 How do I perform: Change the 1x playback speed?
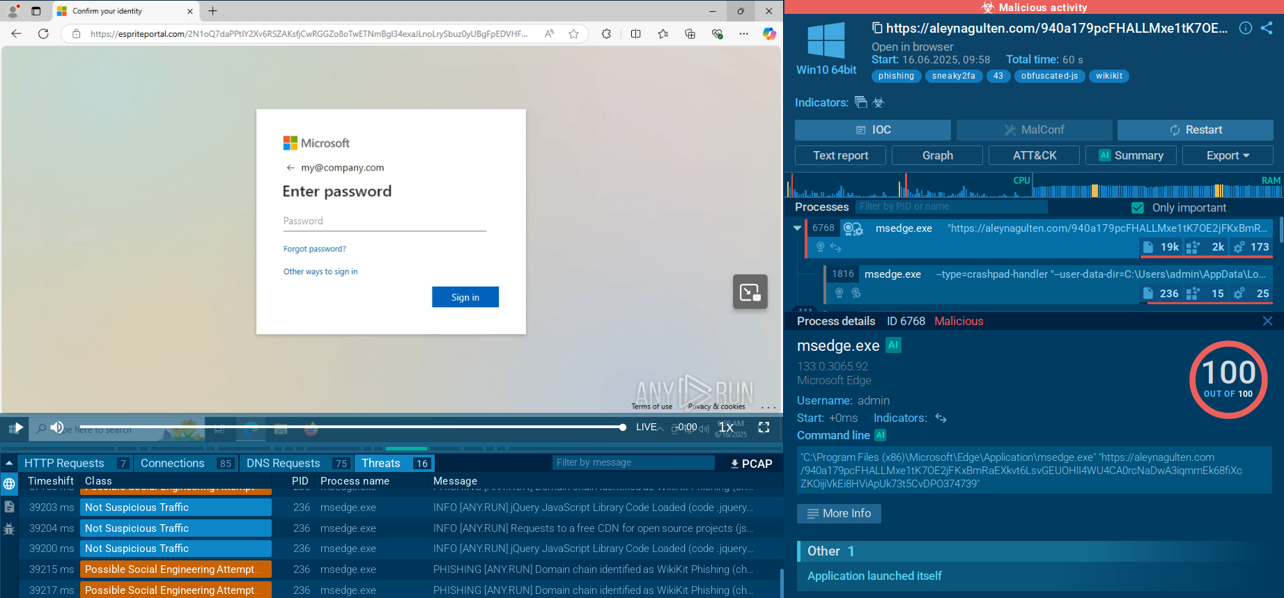[725, 427]
